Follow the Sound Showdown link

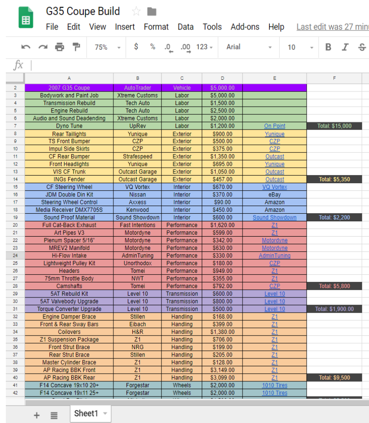(274, 217)
